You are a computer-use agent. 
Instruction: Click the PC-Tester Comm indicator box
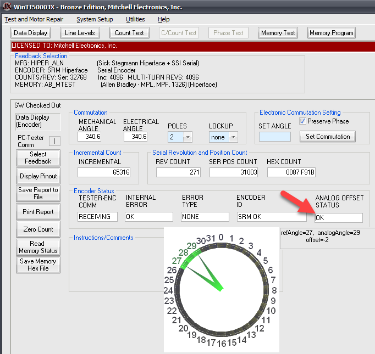click(54, 141)
